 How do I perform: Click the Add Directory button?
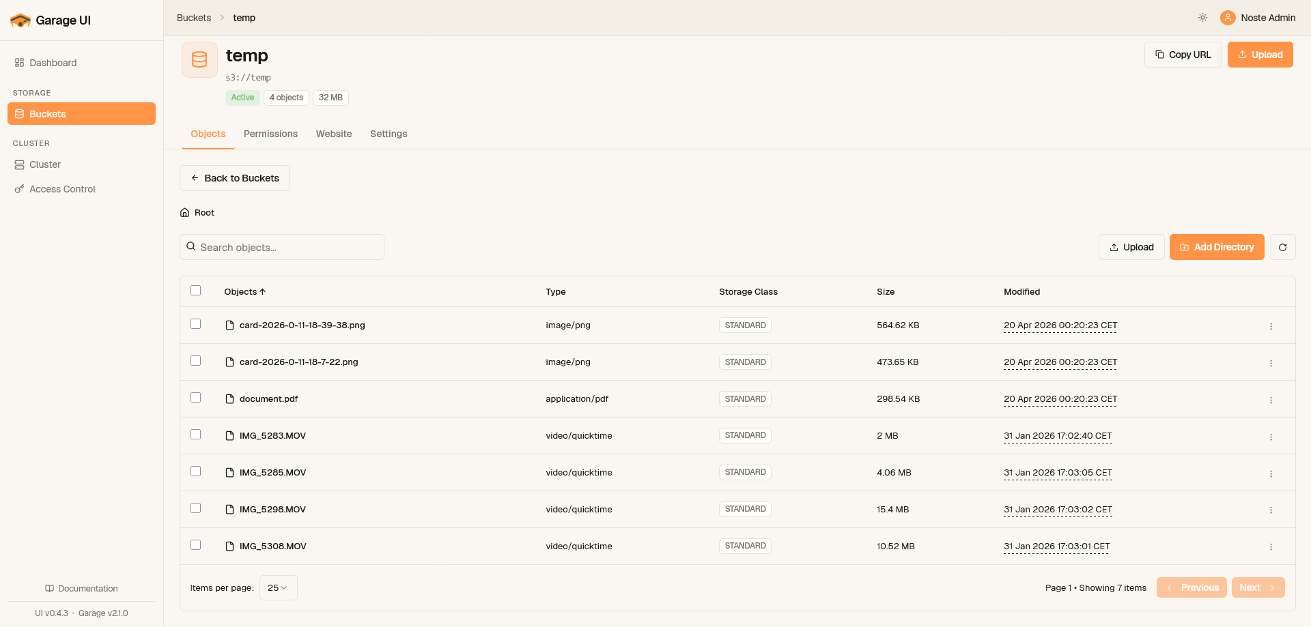(1217, 247)
